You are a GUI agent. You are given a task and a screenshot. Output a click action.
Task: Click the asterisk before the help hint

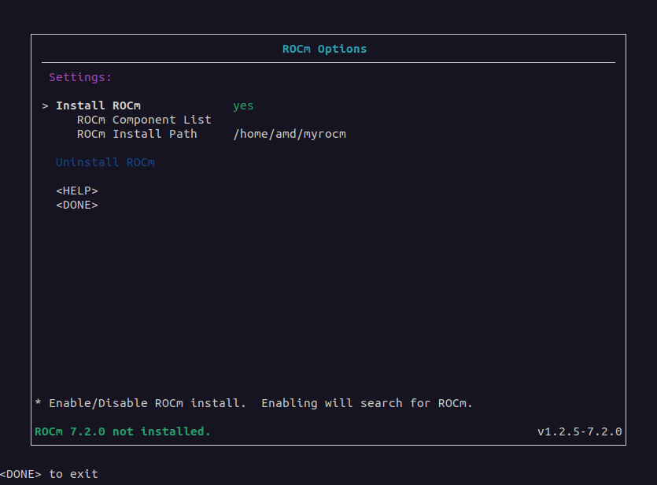39,403
